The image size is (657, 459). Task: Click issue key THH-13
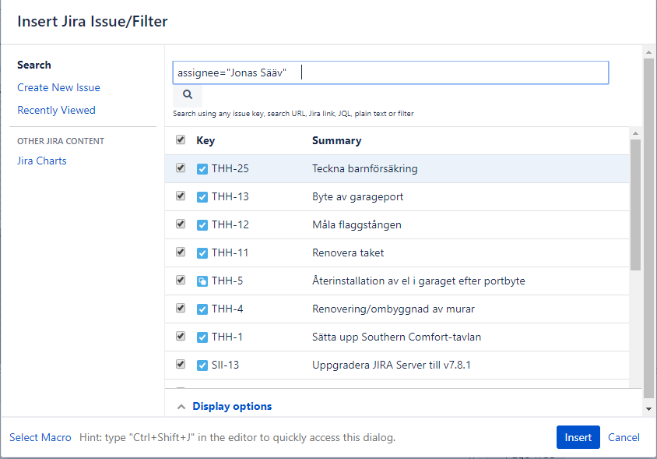(x=230, y=197)
